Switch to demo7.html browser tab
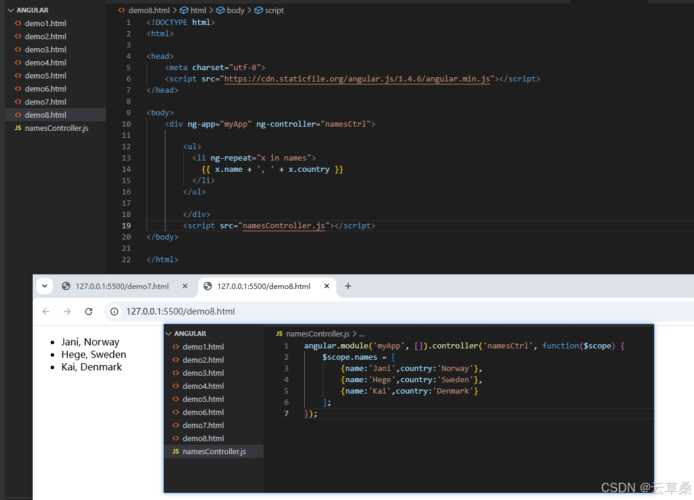 pyautogui.click(x=122, y=286)
